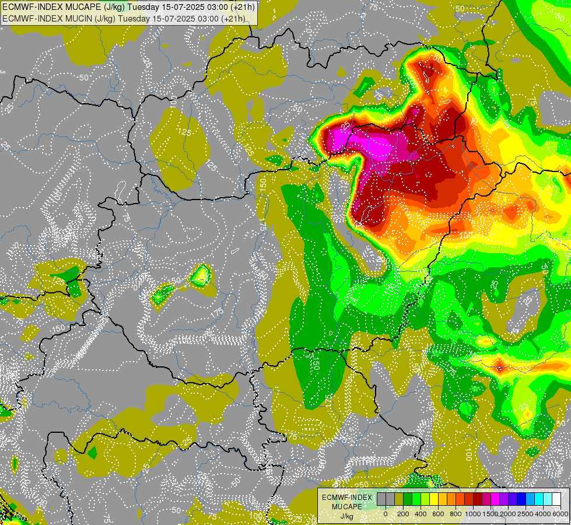This screenshot has height=525, width=571.
Task: Click the MUCIN title line at top
Action: pos(124,19)
